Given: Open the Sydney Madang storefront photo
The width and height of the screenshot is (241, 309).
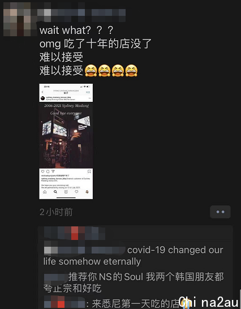Looking at the screenshot, I should point(66,135).
